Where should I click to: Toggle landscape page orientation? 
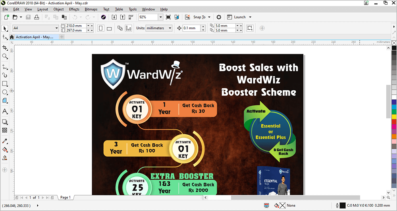(x=109, y=28)
